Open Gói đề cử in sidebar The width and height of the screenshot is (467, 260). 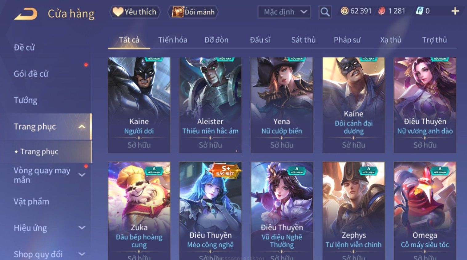31,74
